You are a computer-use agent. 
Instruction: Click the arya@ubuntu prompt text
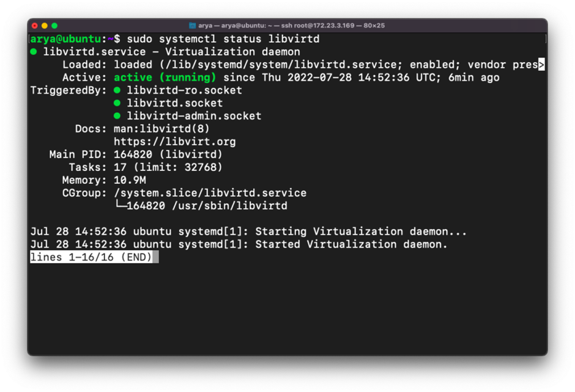(67, 39)
